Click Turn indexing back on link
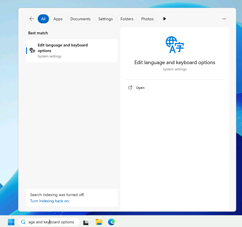The image size is (242, 227). 50,201
